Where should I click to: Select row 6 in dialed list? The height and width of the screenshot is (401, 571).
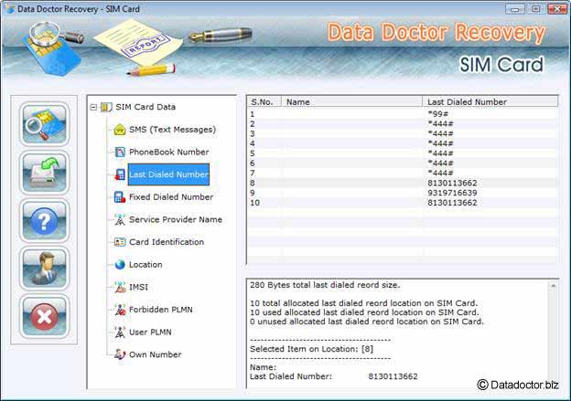pyautogui.click(x=403, y=164)
